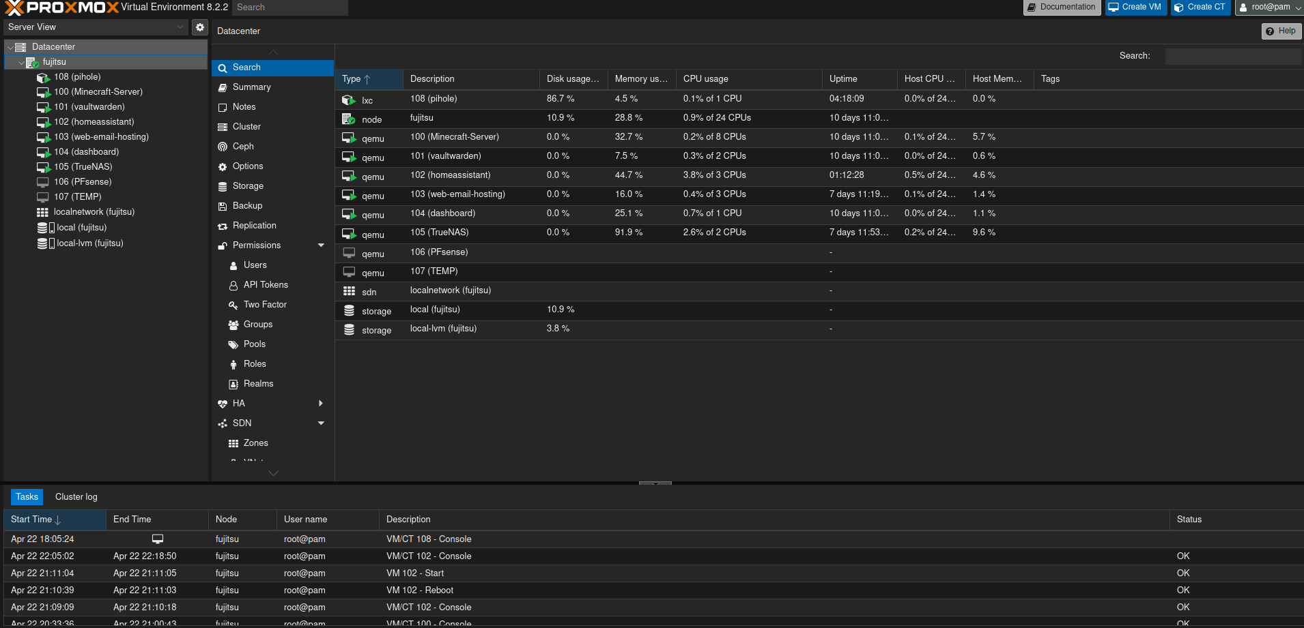Click the localnetwork (fujitsu) SDN grid icon in tree
Image resolution: width=1304 pixels, height=628 pixels.
pos(42,212)
